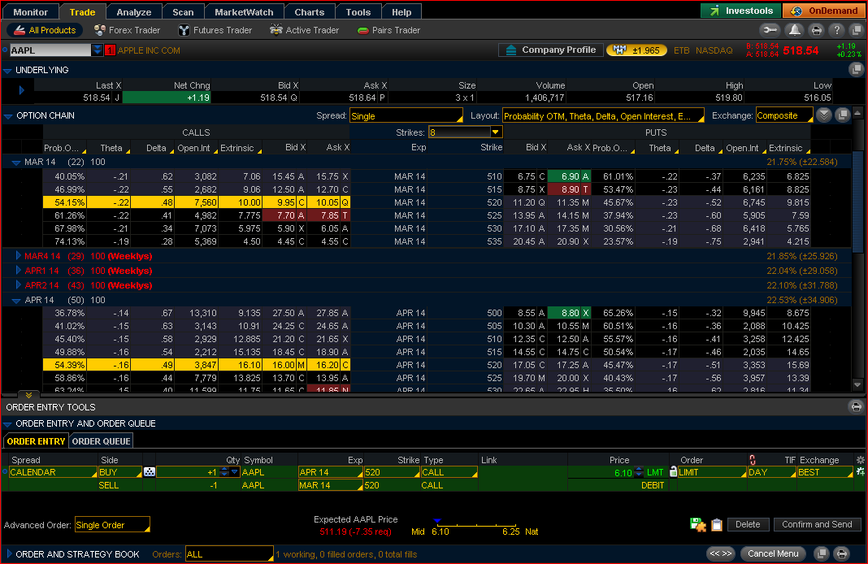Adjust order price with the stepper arrows
The height and width of the screenshot is (564, 868).
(x=639, y=471)
